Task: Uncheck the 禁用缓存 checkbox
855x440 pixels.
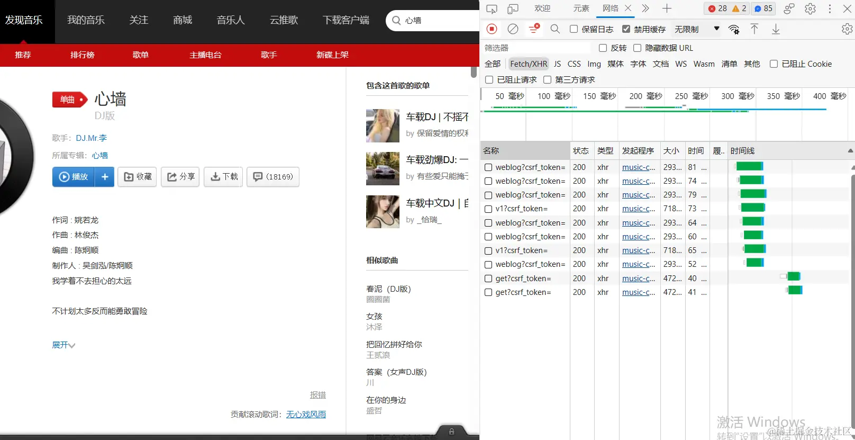Action: 626,29
